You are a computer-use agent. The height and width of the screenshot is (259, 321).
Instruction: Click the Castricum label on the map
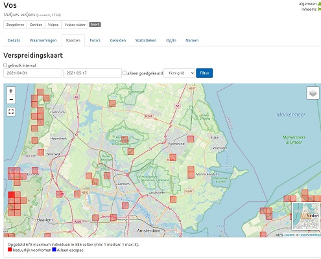58,112
